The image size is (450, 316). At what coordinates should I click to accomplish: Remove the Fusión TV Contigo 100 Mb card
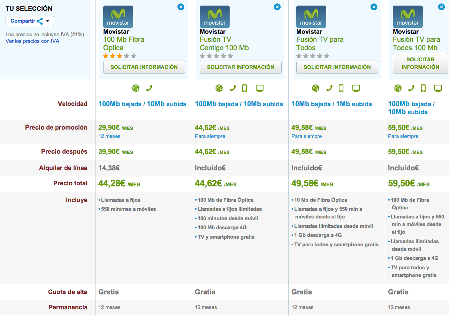[x=277, y=7]
